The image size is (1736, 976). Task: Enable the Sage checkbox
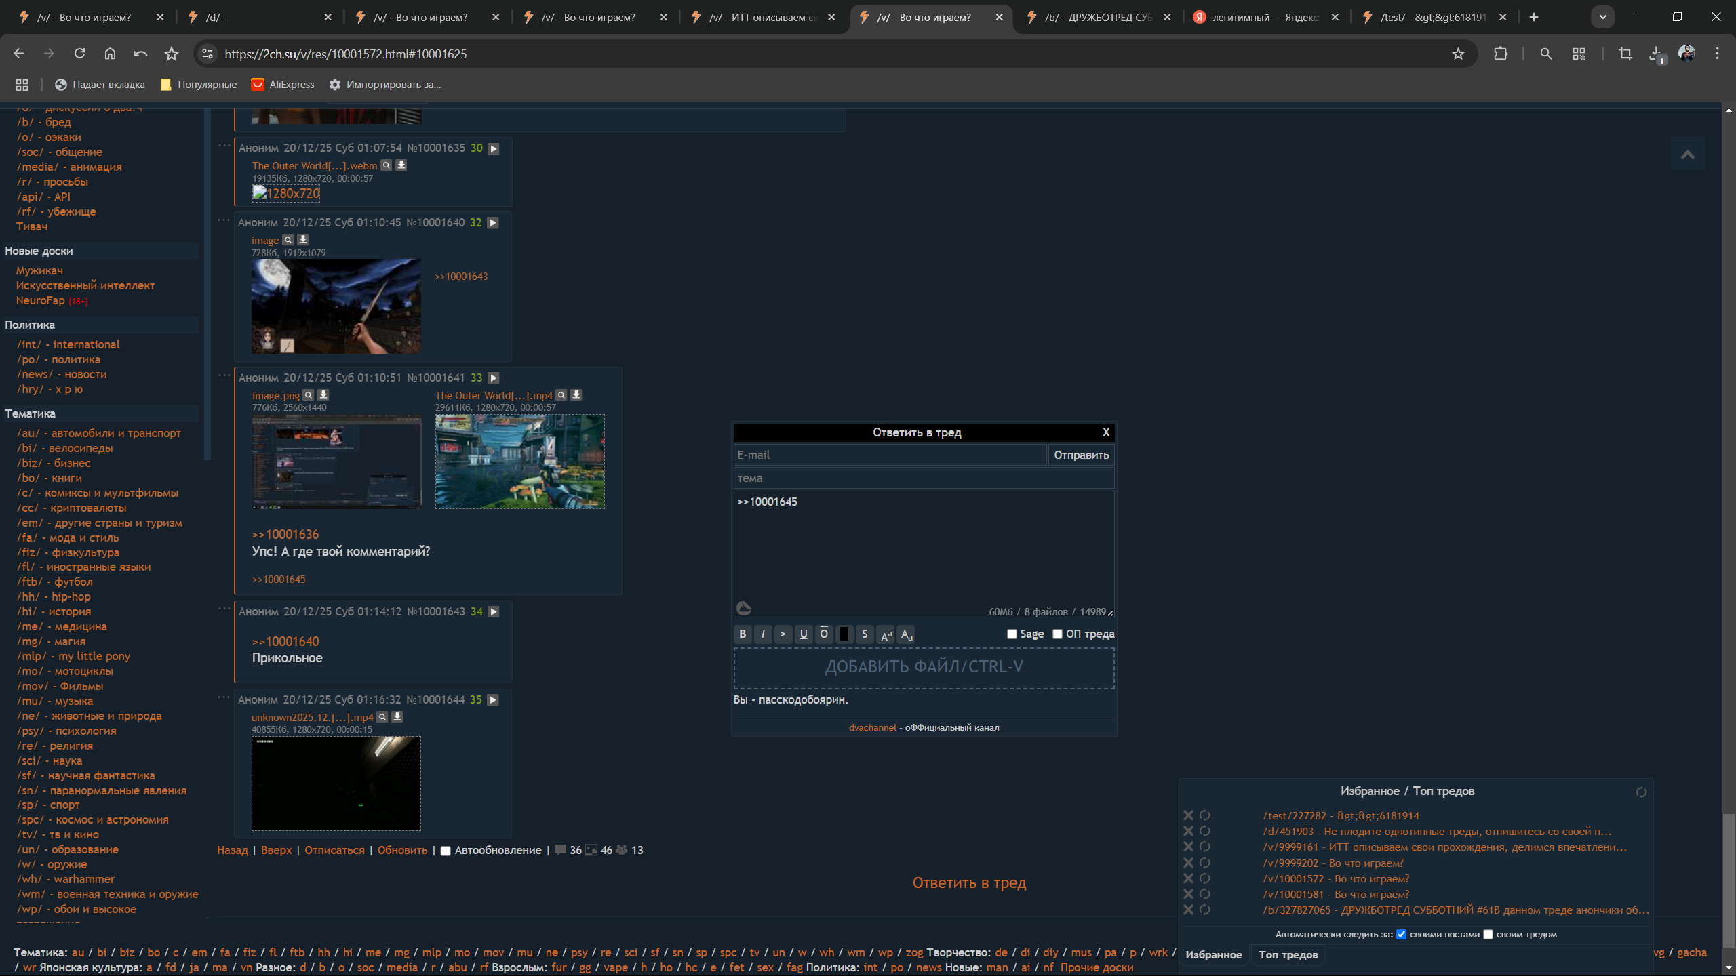point(1012,634)
